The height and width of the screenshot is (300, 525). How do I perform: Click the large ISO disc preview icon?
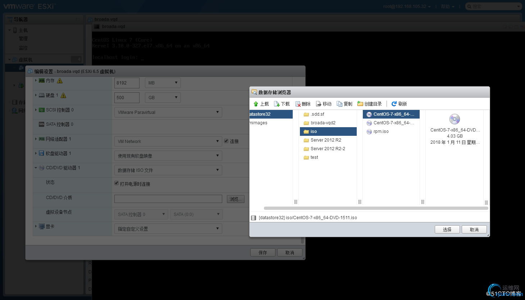[x=455, y=119]
